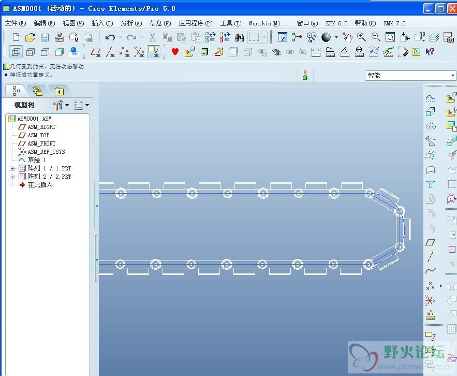This screenshot has height=376, width=457.
Task: Expand the 阵列 2 / 2.PRT tree node
Action: (x=12, y=177)
